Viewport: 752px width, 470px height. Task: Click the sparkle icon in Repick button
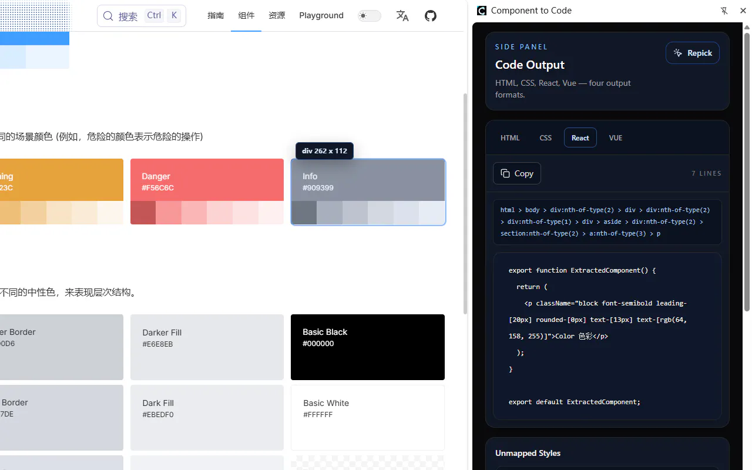point(678,53)
